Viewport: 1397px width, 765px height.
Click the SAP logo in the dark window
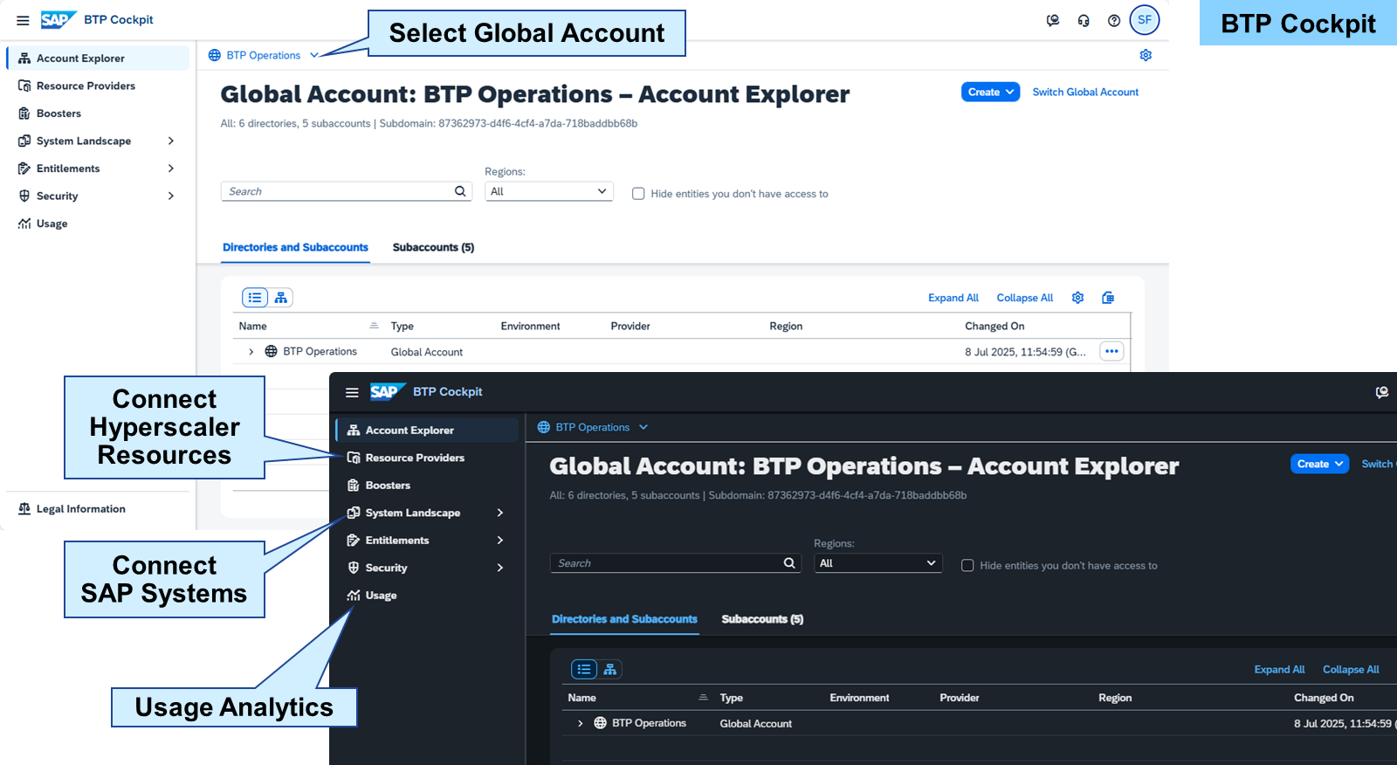pyautogui.click(x=388, y=391)
